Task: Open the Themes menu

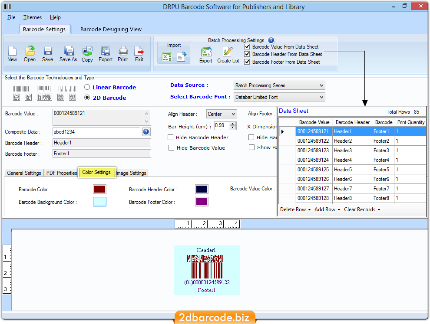Action: point(33,17)
